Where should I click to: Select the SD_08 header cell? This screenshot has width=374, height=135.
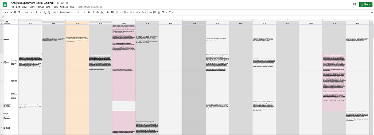(x=194, y=24)
